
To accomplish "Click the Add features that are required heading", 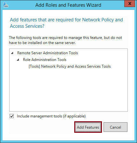I will click(x=66, y=20).
